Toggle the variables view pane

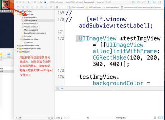(x=159, y=118)
